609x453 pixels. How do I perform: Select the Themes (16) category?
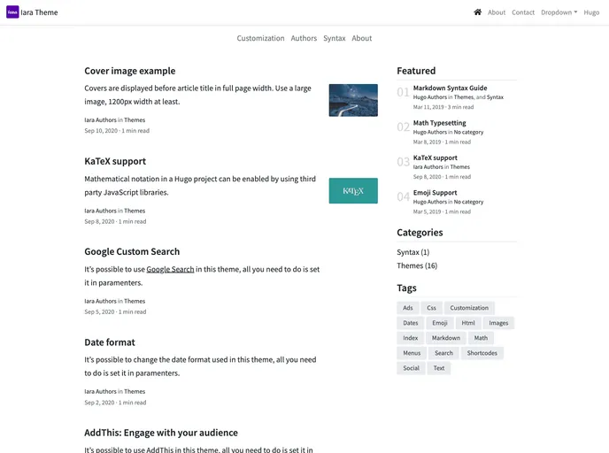point(417,265)
